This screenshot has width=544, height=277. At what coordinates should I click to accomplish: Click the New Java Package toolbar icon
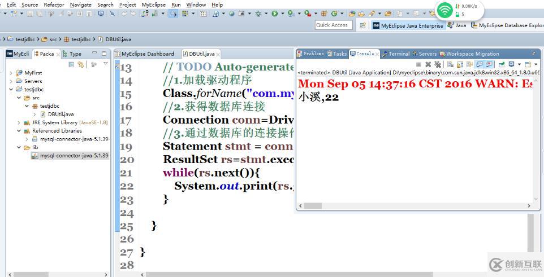click(x=324, y=14)
